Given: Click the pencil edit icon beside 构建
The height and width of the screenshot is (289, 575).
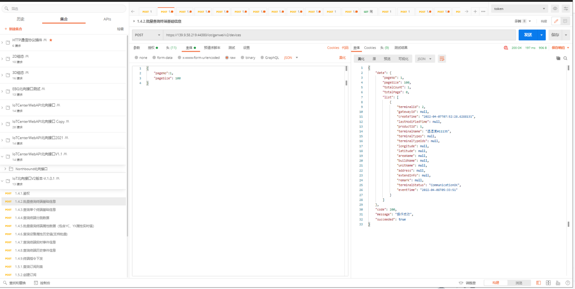Looking at the screenshot, I should (556, 21).
